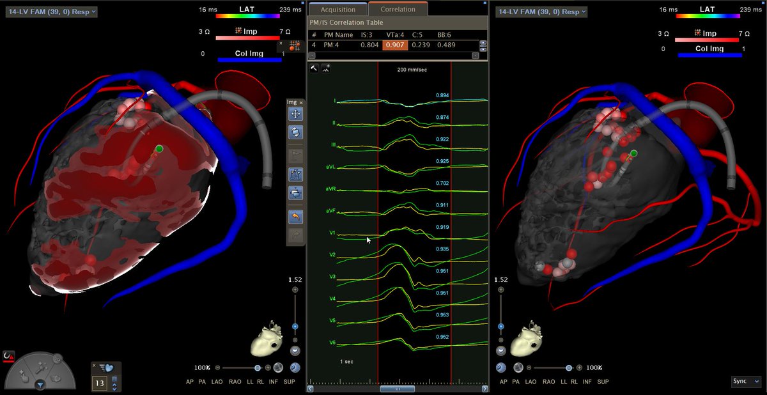Click the highlighted 0.907 VTa correlation cell
Image resolution: width=767 pixels, height=395 pixels.
pos(396,45)
